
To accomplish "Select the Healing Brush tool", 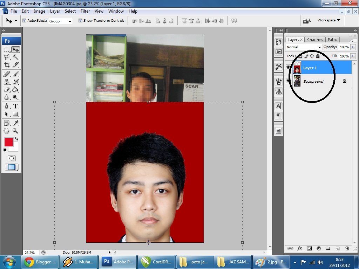I will tap(7, 74).
